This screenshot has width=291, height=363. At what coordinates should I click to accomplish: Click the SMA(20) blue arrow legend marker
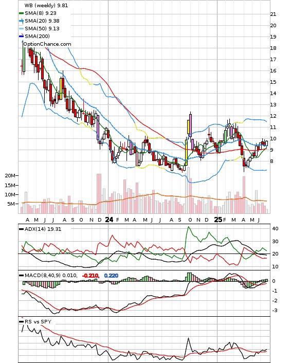21,21
